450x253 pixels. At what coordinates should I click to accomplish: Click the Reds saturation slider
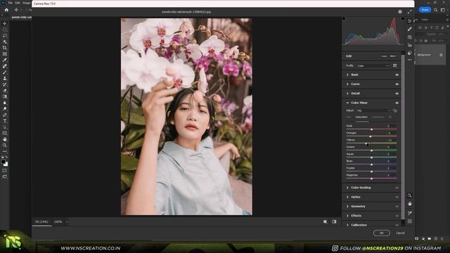[371, 129]
